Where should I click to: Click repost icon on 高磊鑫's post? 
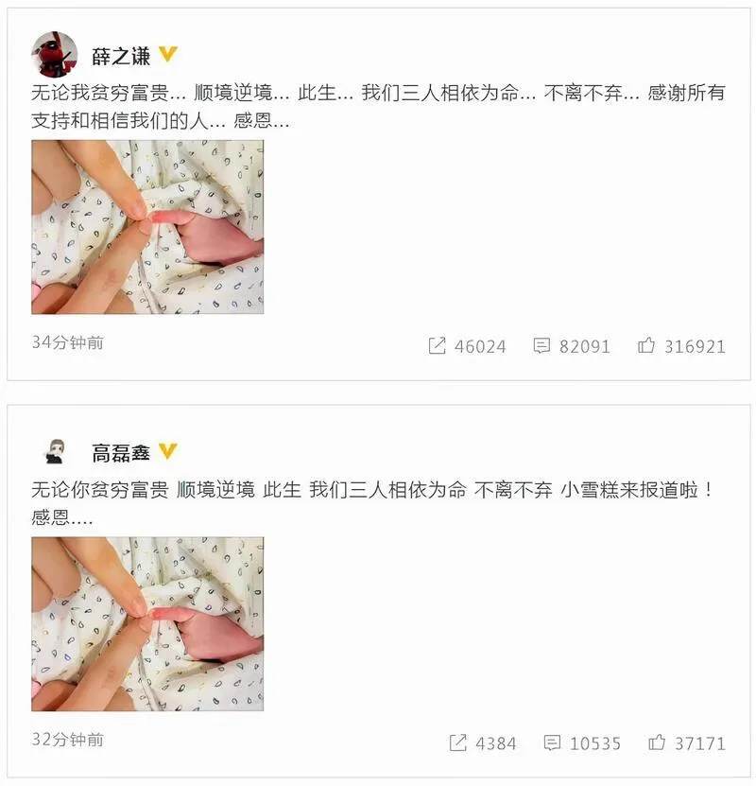click(x=458, y=742)
